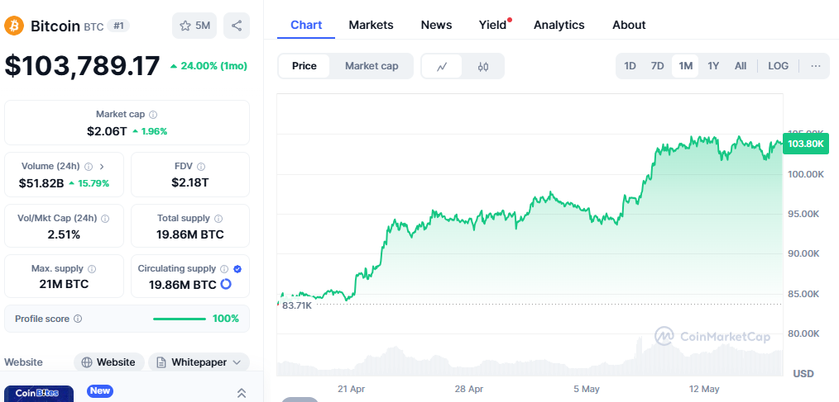Screen dimensions: 839x402
Task: Click the share icon button
Action: (237, 26)
